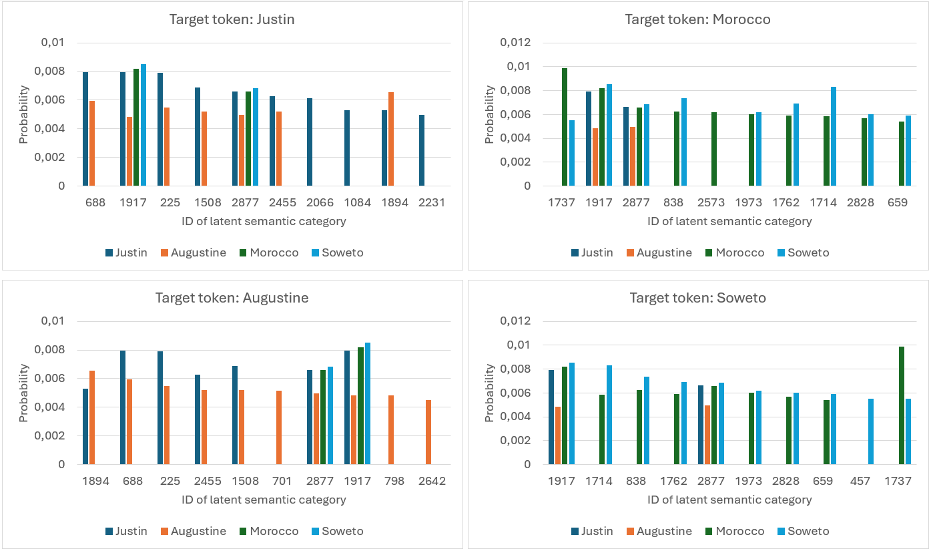
Task: Select the "Target token: Morocco" chart title
Action: [x=697, y=19]
